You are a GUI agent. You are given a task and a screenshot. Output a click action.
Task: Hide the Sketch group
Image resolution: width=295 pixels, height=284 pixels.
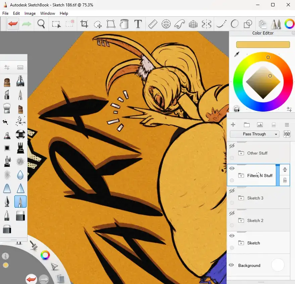(232, 236)
